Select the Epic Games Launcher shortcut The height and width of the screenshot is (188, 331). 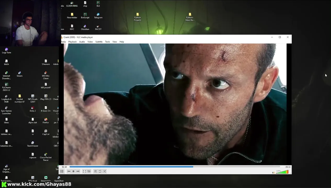pyautogui.click(x=7, y=110)
